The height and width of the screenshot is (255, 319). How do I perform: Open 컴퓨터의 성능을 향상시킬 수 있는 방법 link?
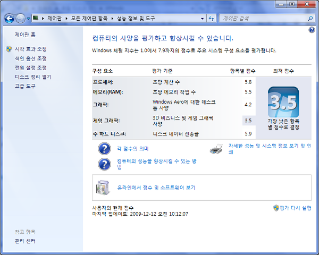157,164
